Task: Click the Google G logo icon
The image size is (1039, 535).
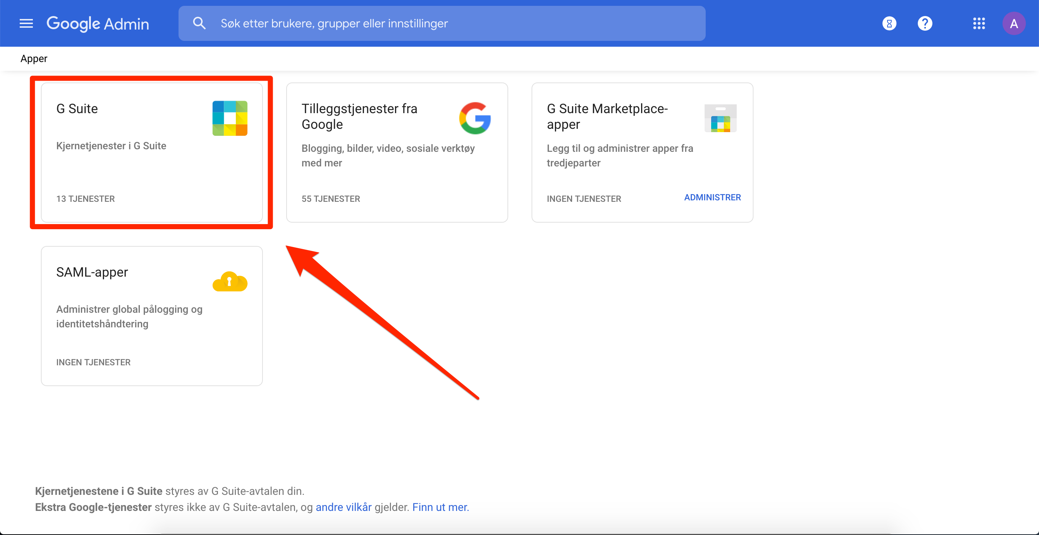Action: (475, 118)
